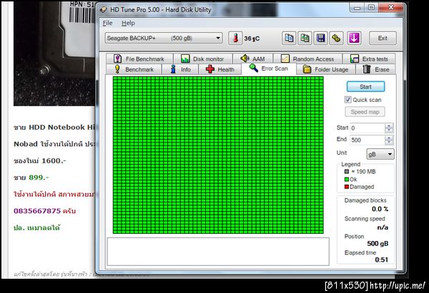Click the 899.- price text on webpage
The width and height of the screenshot is (429, 293).
click(x=39, y=178)
